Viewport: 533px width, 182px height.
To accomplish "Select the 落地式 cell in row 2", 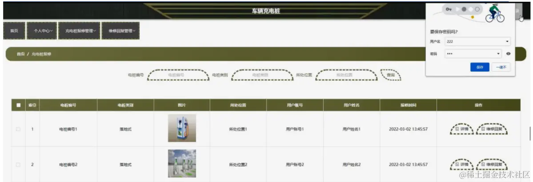I will coord(125,164).
